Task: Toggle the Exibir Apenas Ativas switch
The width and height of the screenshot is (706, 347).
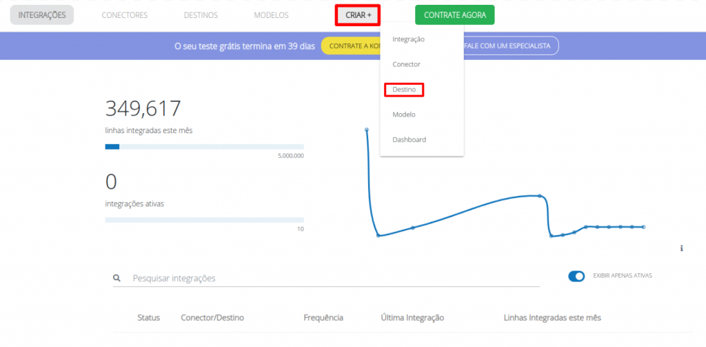Action: pos(576,276)
